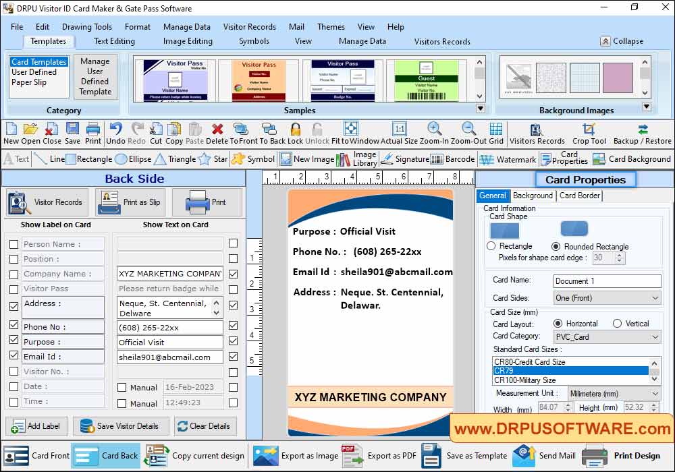
Task: Click the Card Name input field
Action: [x=607, y=281]
